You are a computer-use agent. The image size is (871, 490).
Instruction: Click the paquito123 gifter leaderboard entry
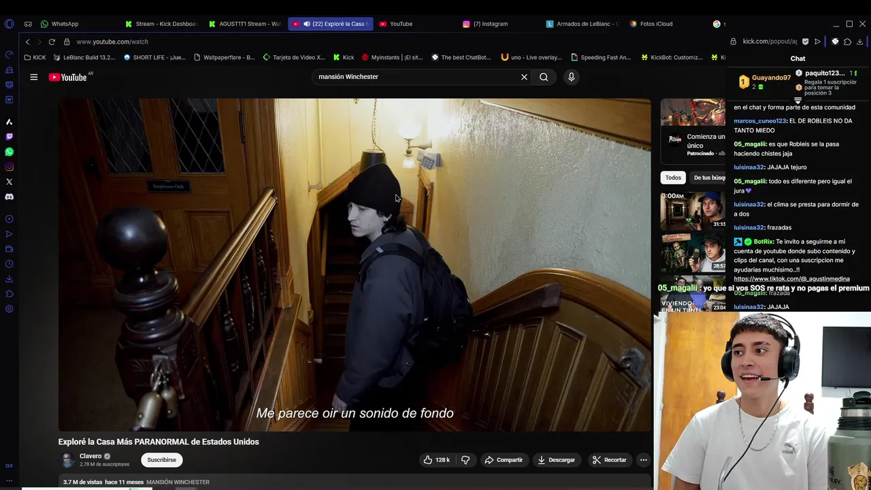click(x=827, y=73)
